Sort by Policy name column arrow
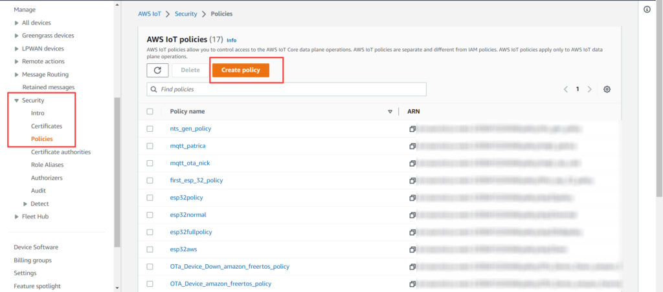663x292 pixels. (390, 112)
